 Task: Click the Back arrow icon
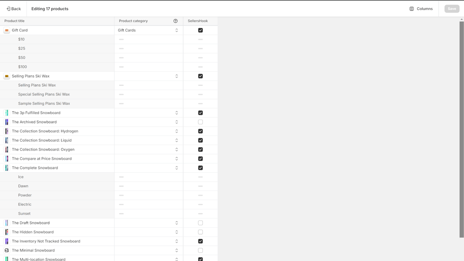tap(8, 9)
